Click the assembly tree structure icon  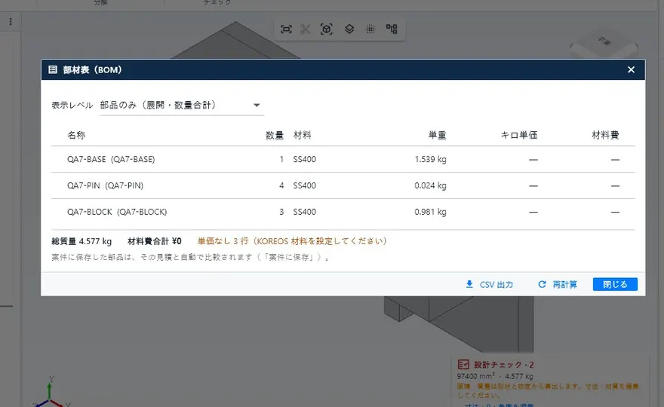click(392, 29)
